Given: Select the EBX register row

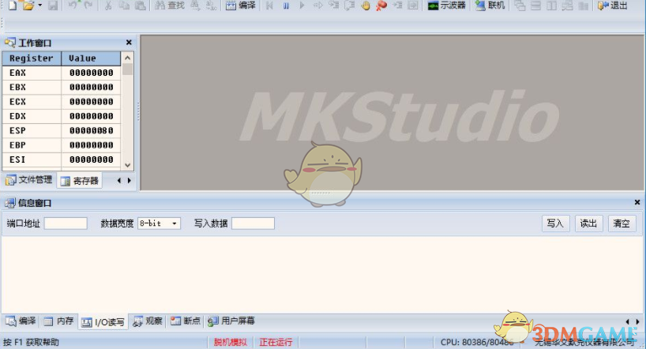Looking at the screenshot, I should (62, 88).
